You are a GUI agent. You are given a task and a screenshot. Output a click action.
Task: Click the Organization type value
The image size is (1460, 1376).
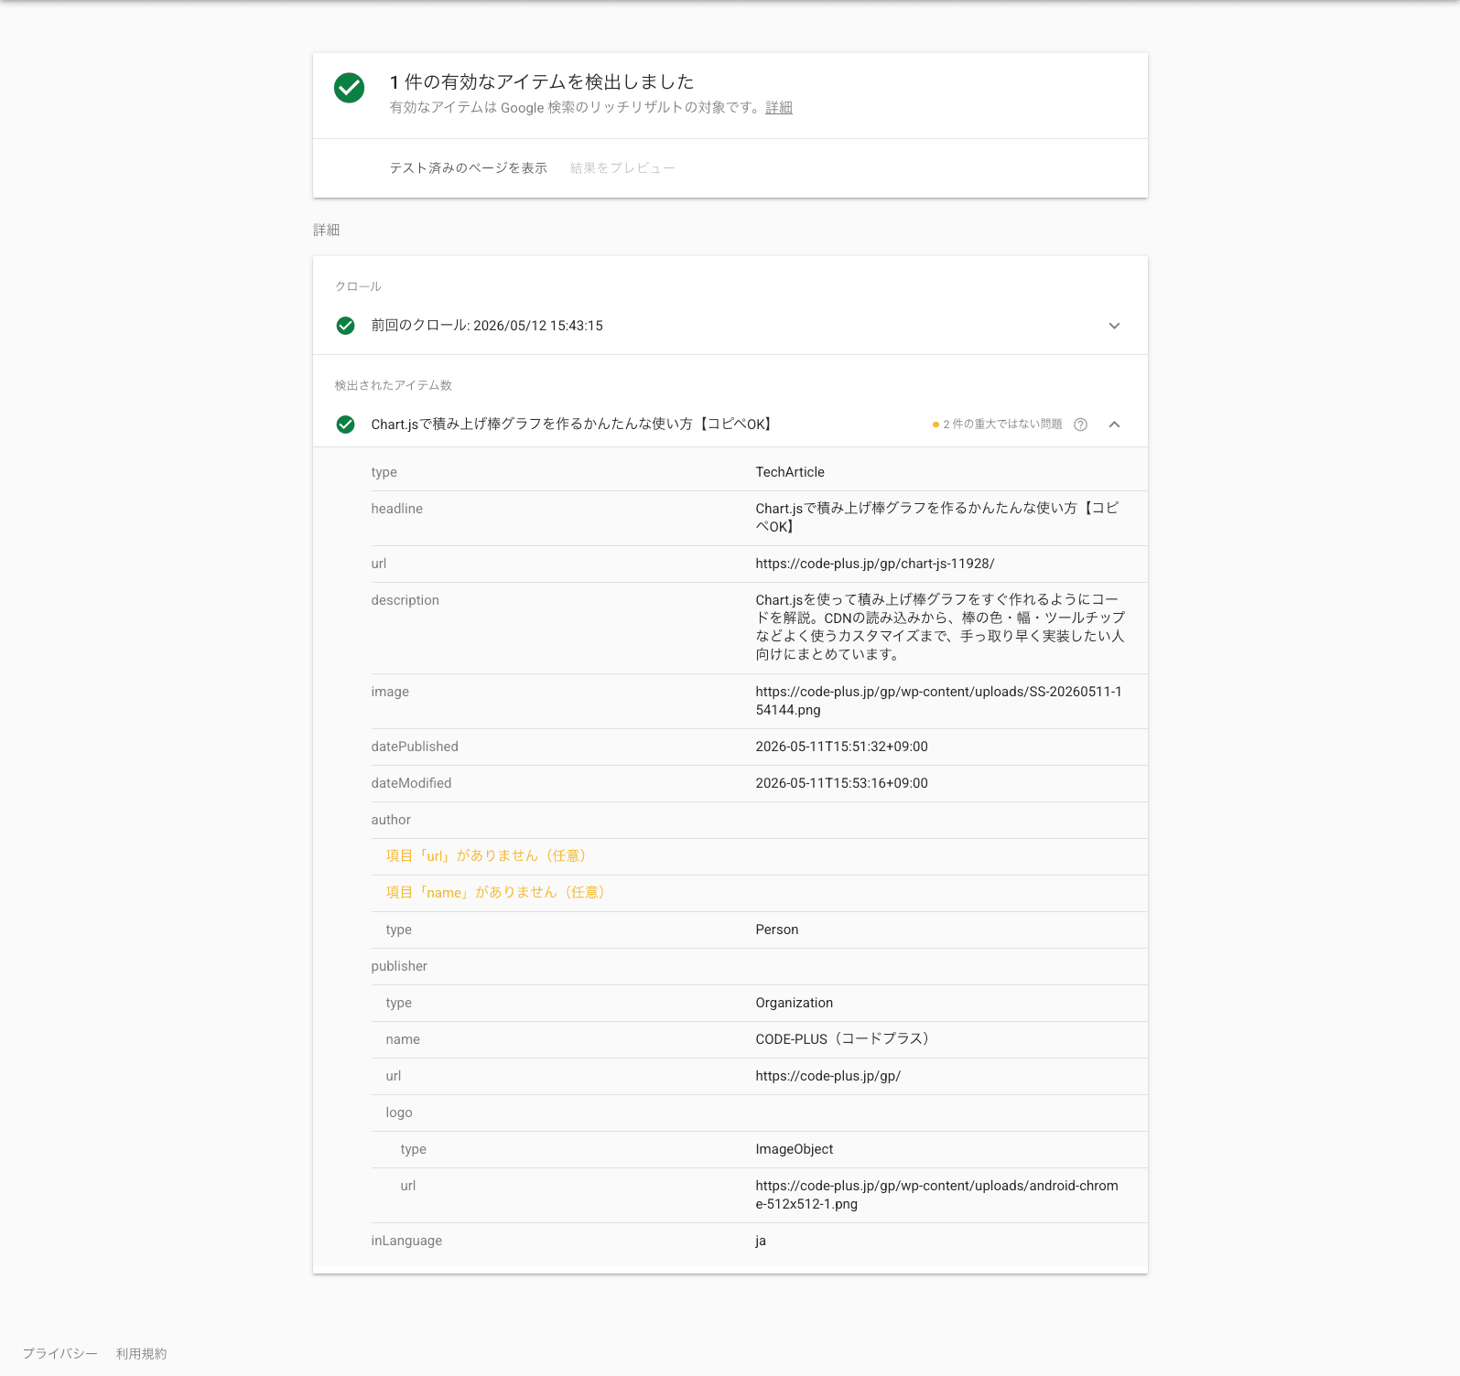point(795,1003)
